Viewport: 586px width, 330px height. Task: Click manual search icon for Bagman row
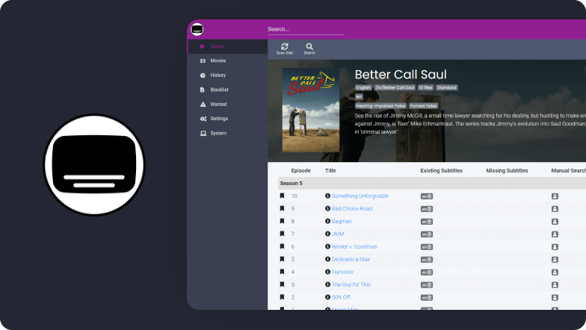click(x=555, y=221)
